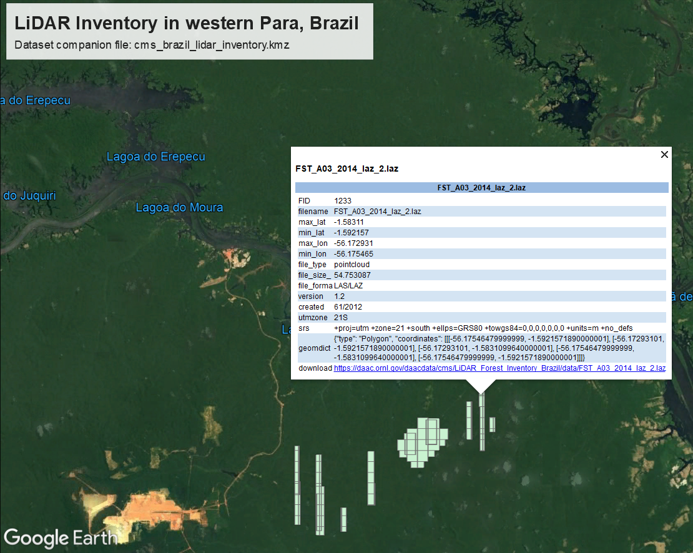Click the utmzone value 21S
Image resolution: width=693 pixels, height=553 pixels.
click(x=340, y=317)
